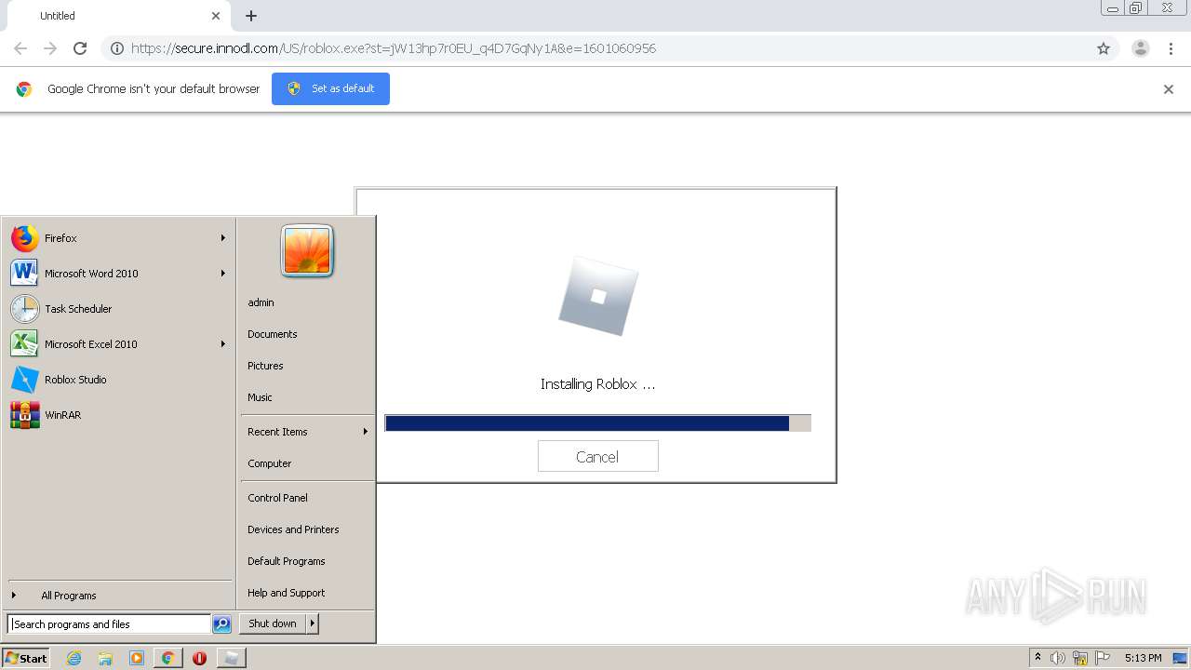This screenshot has height=670, width=1191.
Task: Open the Action Center flag icon
Action: tap(1103, 658)
